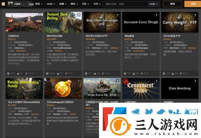Screen dimensions: 201x138
Task: Click file size icon on Stay Clean for Longer card
Action: (x=86, y=74)
